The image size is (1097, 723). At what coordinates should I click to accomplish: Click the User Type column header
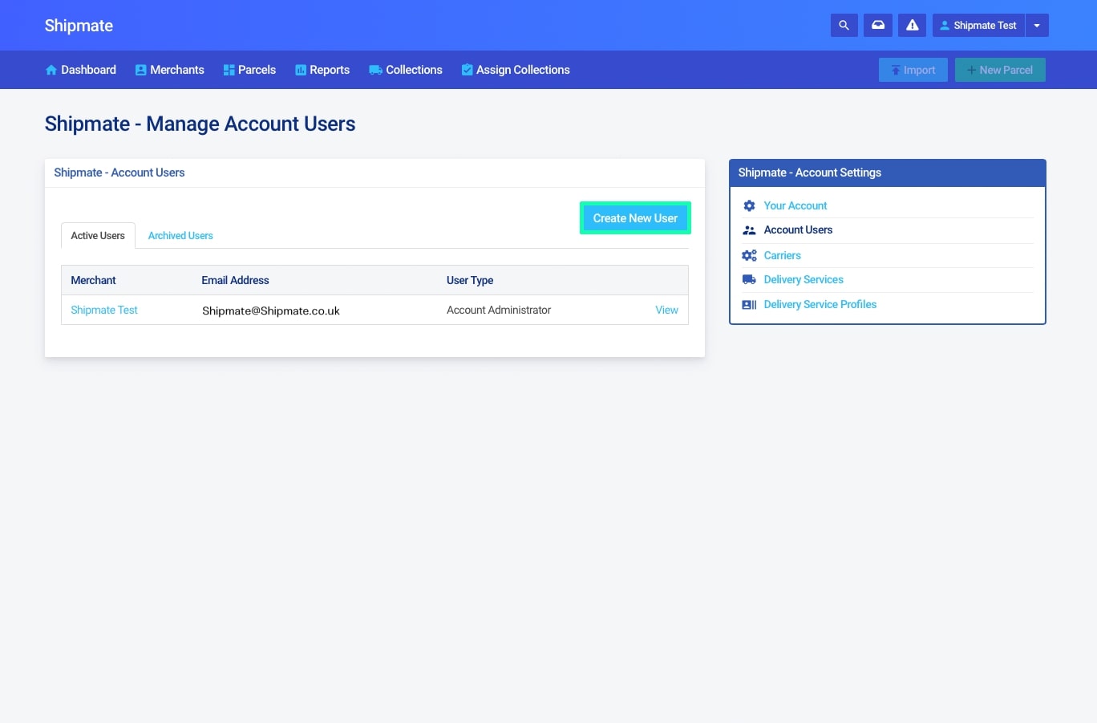coord(470,280)
